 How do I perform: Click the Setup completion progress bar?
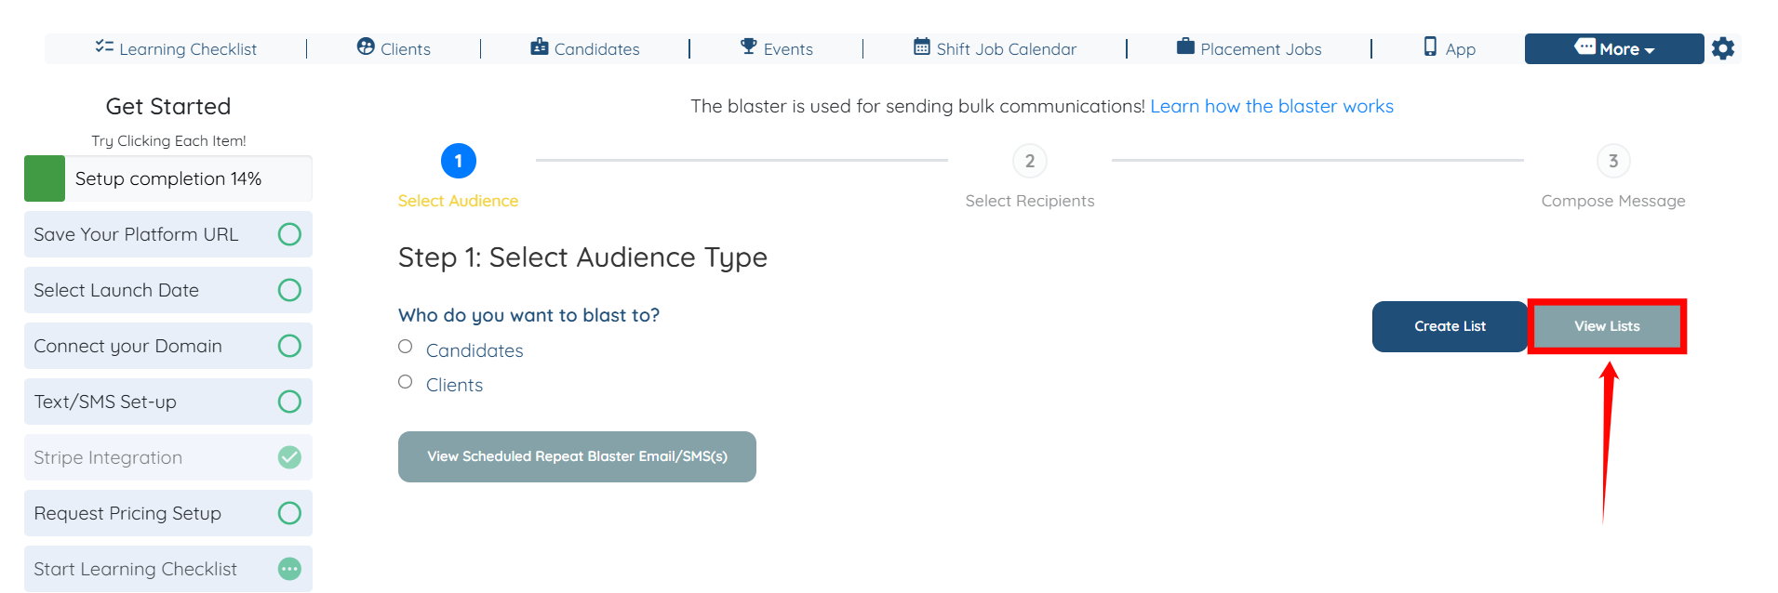[x=167, y=178]
